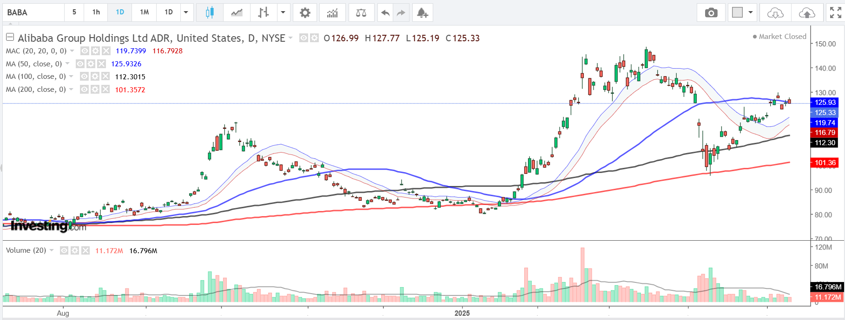Expand Volume (20) dropdown arrow
Screen dimensions: 845x320
(52, 250)
